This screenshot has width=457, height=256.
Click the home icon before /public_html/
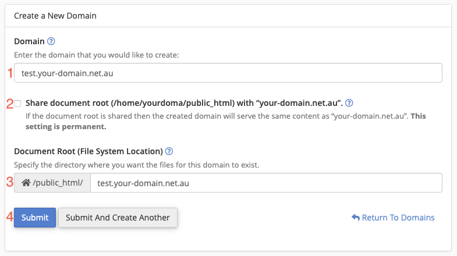coord(26,183)
